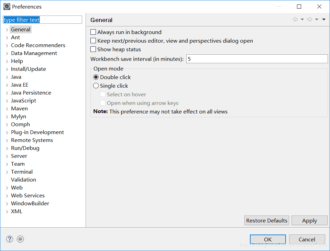Open the Web Services preferences item
This screenshot has width=330, height=251.
(x=28, y=196)
